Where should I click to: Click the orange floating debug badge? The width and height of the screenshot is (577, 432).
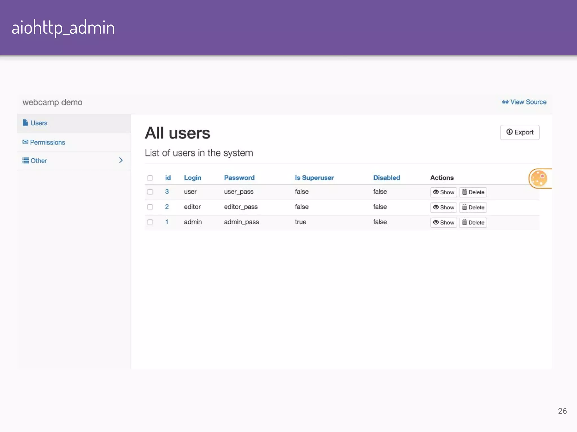coord(539,178)
